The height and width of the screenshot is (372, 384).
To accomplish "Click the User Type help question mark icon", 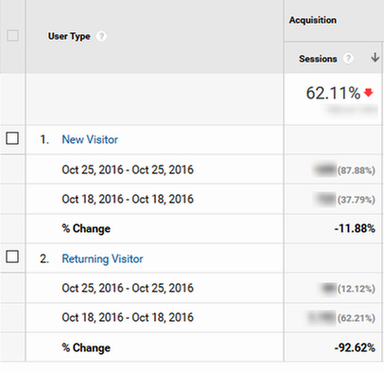I will coord(101,36).
